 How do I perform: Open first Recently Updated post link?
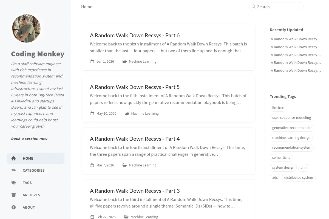click(296, 39)
